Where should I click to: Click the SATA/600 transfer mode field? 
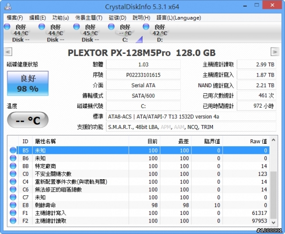(x=143, y=96)
